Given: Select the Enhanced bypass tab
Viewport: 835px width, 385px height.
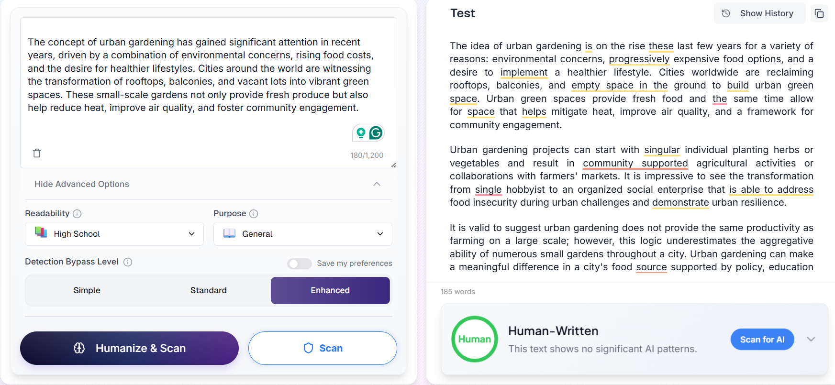Looking at the screenshot, I should (330, 290).
